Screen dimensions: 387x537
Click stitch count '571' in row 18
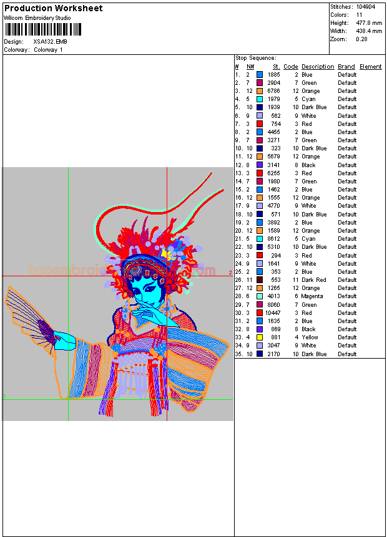click(x=276, y=215)
